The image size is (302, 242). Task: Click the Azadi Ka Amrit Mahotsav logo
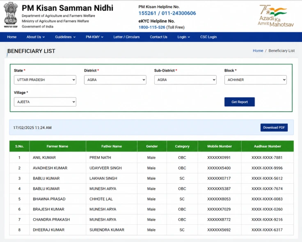point(276,16)
